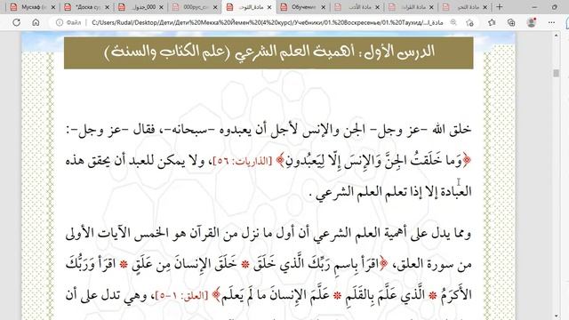View site information icon beside Файл
Screen dimensions: 569x320
click(x=60, y=22)
